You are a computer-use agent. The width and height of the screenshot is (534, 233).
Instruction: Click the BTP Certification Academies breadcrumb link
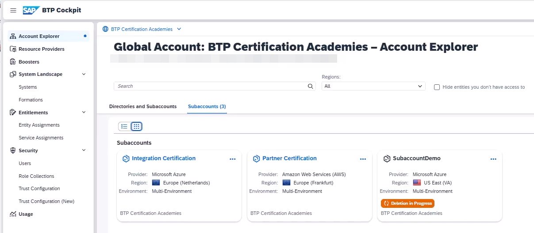pos(142,29)
